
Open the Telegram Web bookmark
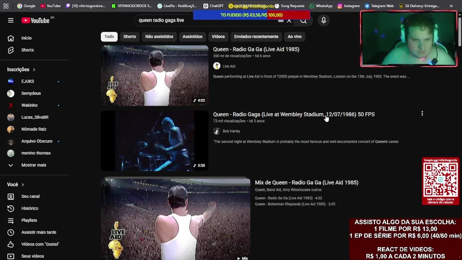click(379, 6)
